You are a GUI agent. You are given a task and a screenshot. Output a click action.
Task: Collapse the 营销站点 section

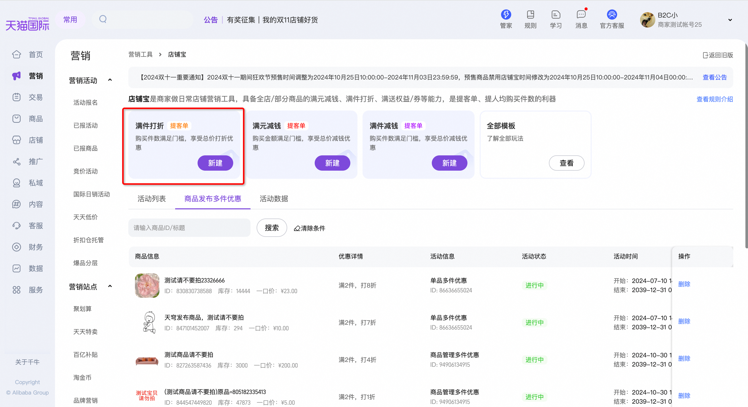pos(110,286)
